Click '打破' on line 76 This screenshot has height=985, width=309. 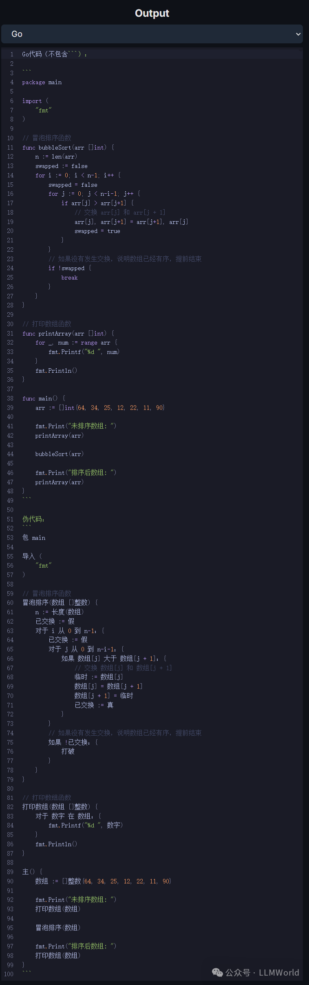68,751
